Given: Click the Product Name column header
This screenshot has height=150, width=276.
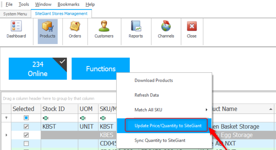Looking at the screenshot, I should (243, 109).
